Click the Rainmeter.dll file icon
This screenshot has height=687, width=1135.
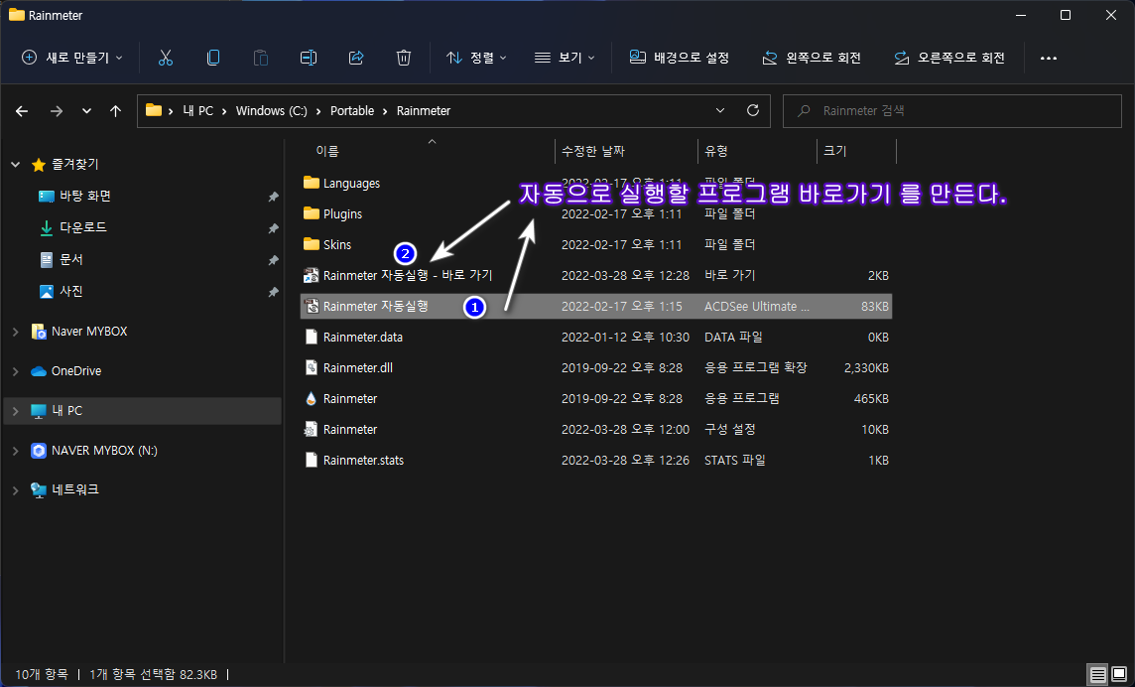(x=312, y=367)
